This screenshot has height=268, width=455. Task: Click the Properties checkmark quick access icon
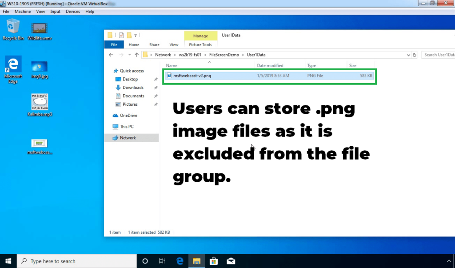click(x=121, y=35)
